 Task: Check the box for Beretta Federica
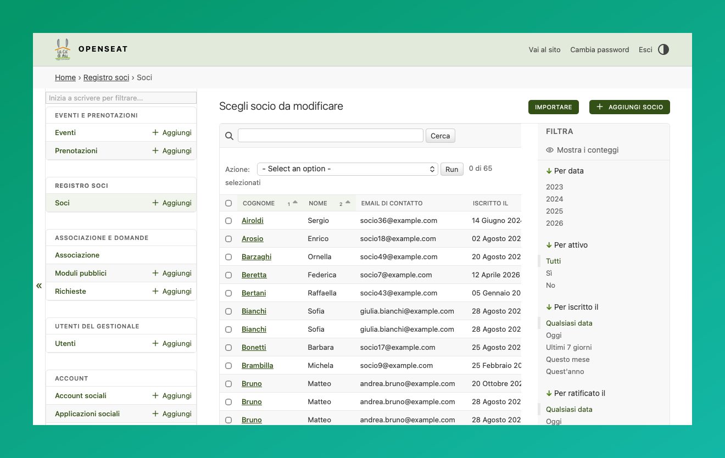pyautogui.click(x=228, y=275)
